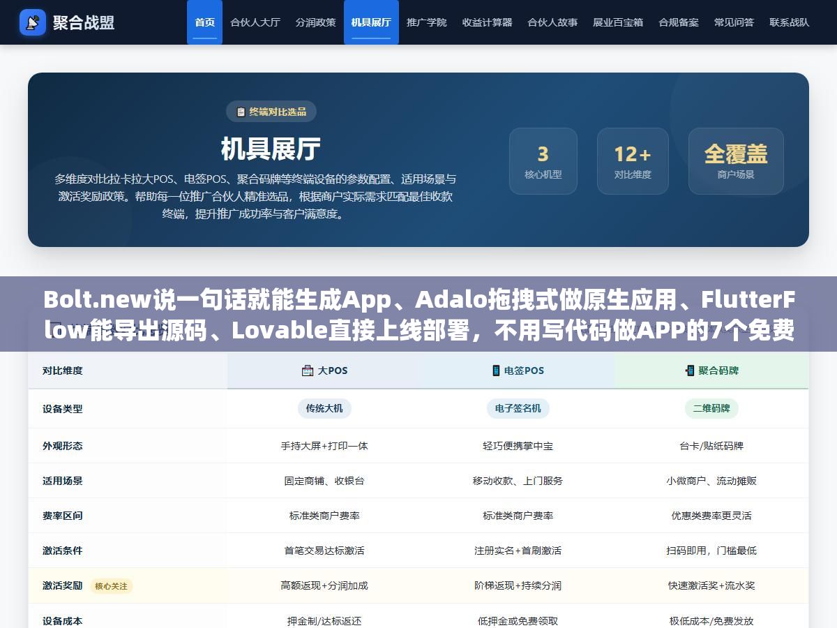Screen dimensions: 837x628
Task: Click the 12+ 对比维度 stat card
Action: point(633,161)
